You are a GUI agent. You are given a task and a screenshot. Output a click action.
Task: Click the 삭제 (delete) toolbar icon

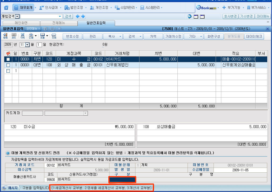23,36
